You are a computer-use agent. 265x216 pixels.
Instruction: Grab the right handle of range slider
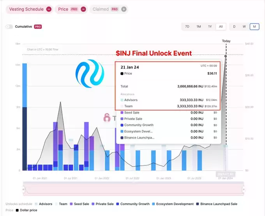point(244,189)
